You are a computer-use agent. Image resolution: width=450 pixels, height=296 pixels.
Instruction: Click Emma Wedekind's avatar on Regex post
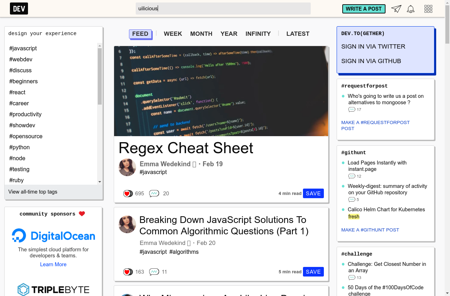[x=127, y=167]
